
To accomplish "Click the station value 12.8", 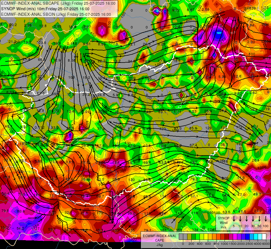I will pos(43,26).
